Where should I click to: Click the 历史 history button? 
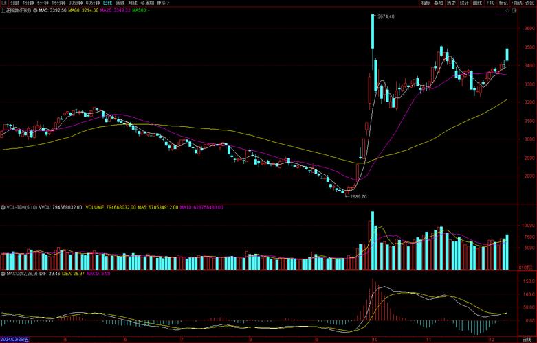click(x=451, y=3)
